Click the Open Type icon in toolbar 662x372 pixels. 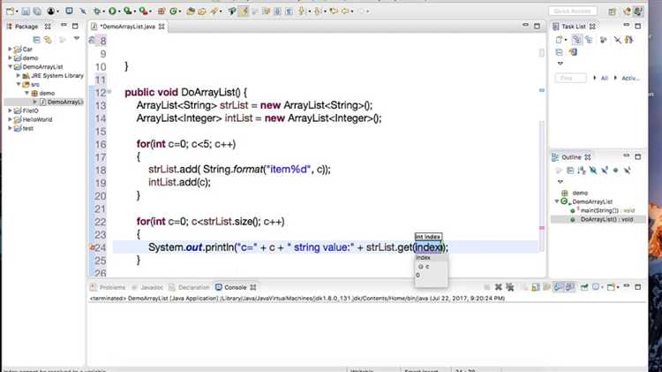tap(191, 11)
